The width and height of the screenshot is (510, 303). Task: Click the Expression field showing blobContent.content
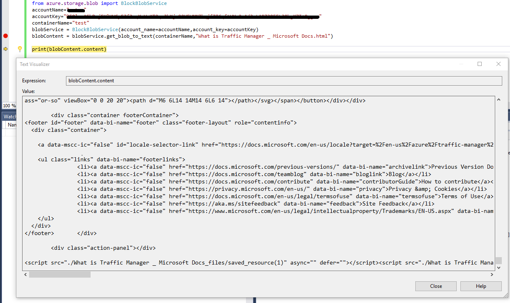click(284, 81)
